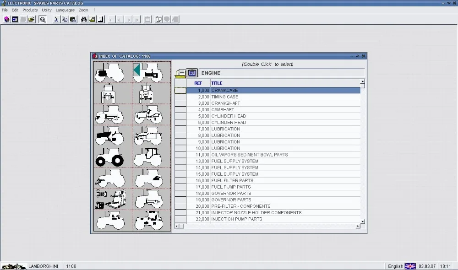Click the date 03.03.07 in status bar
The image size is (458, 270).
click(x=427, y=266)
